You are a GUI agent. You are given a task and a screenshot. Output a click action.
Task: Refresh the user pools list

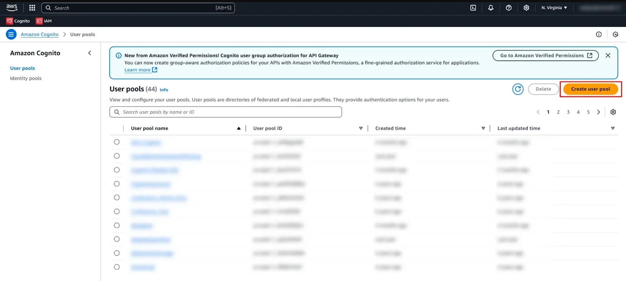click(x=518, y=89)
